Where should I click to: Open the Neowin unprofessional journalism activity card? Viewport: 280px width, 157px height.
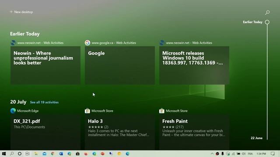point(45,65)
